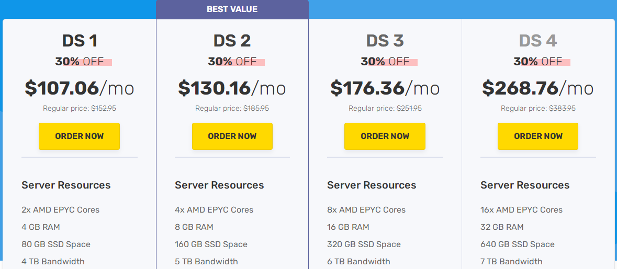Select the DS 4 plan heading
The image size is (617, 269).
(x=537, y=41)
